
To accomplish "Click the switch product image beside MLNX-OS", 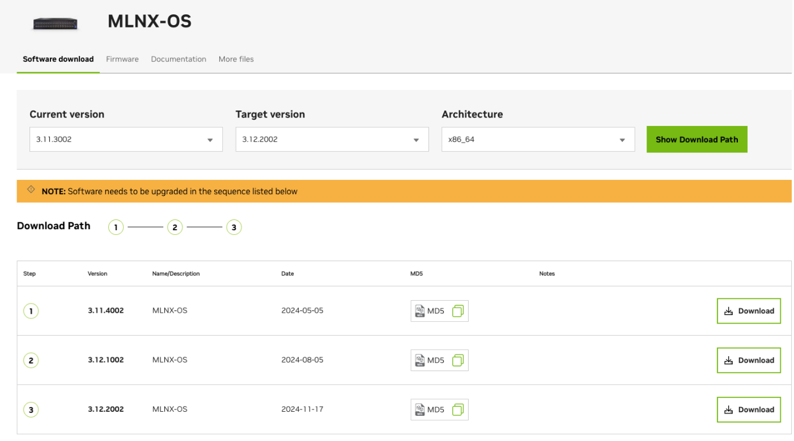I will (56, 23).
